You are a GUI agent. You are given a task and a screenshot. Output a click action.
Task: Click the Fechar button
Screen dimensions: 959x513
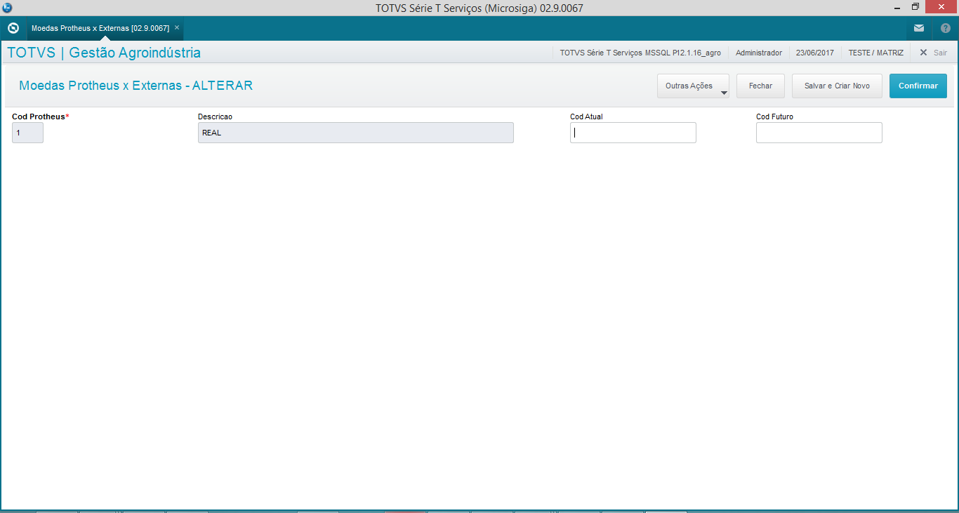click(x=760, y=86)
